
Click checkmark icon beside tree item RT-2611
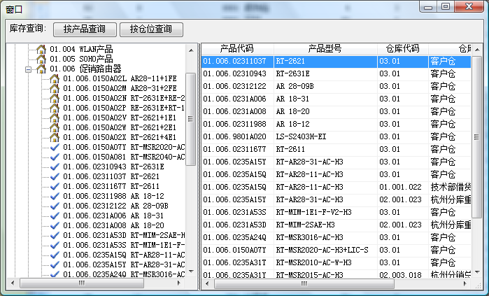55,186
